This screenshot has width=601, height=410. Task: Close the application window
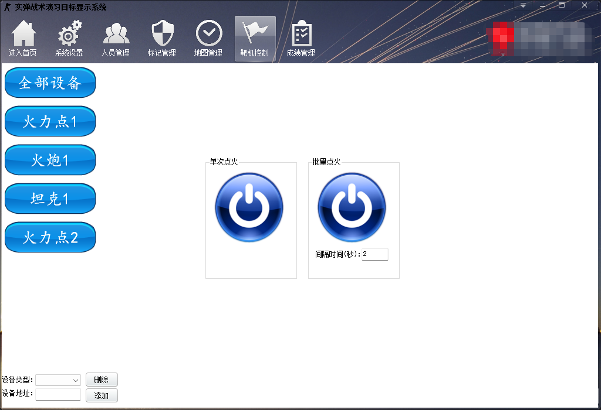(585, 5)
